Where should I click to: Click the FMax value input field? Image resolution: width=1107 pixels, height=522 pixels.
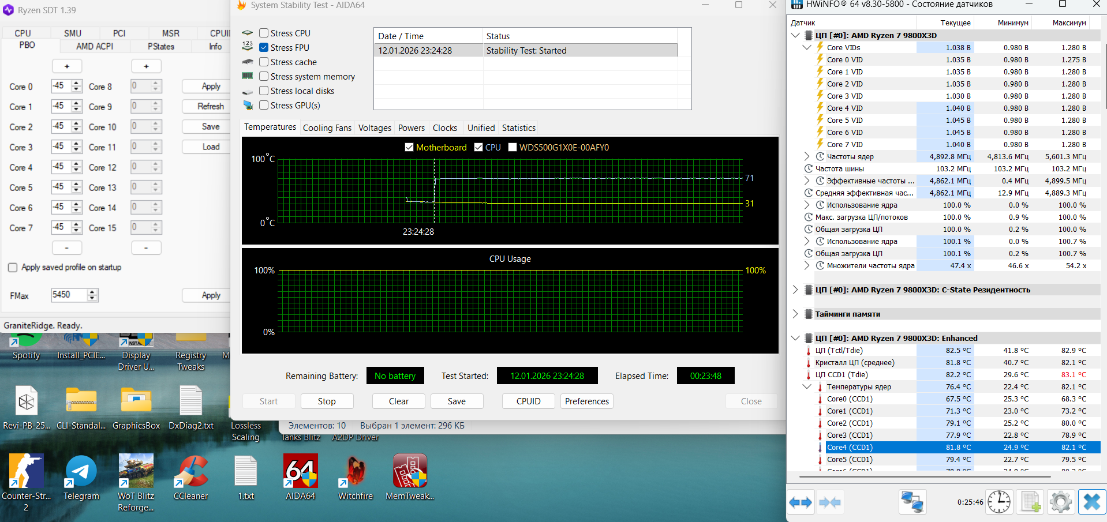70,295
